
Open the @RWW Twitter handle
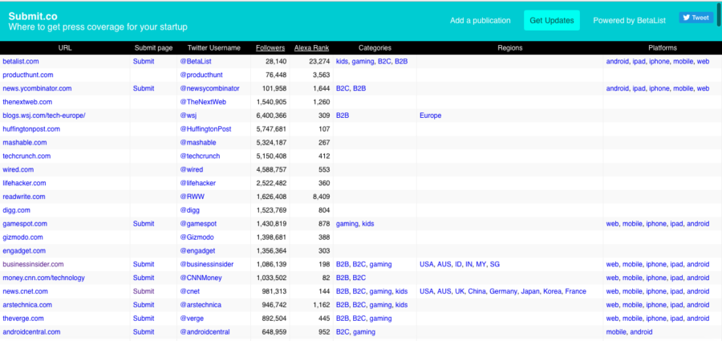pos(193,197)
